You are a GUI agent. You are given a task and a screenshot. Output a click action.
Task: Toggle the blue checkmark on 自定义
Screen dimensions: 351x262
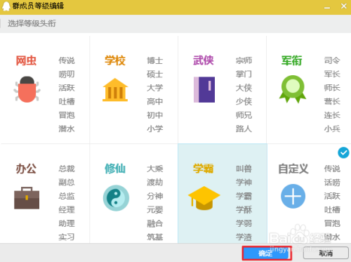coord(343,152)
